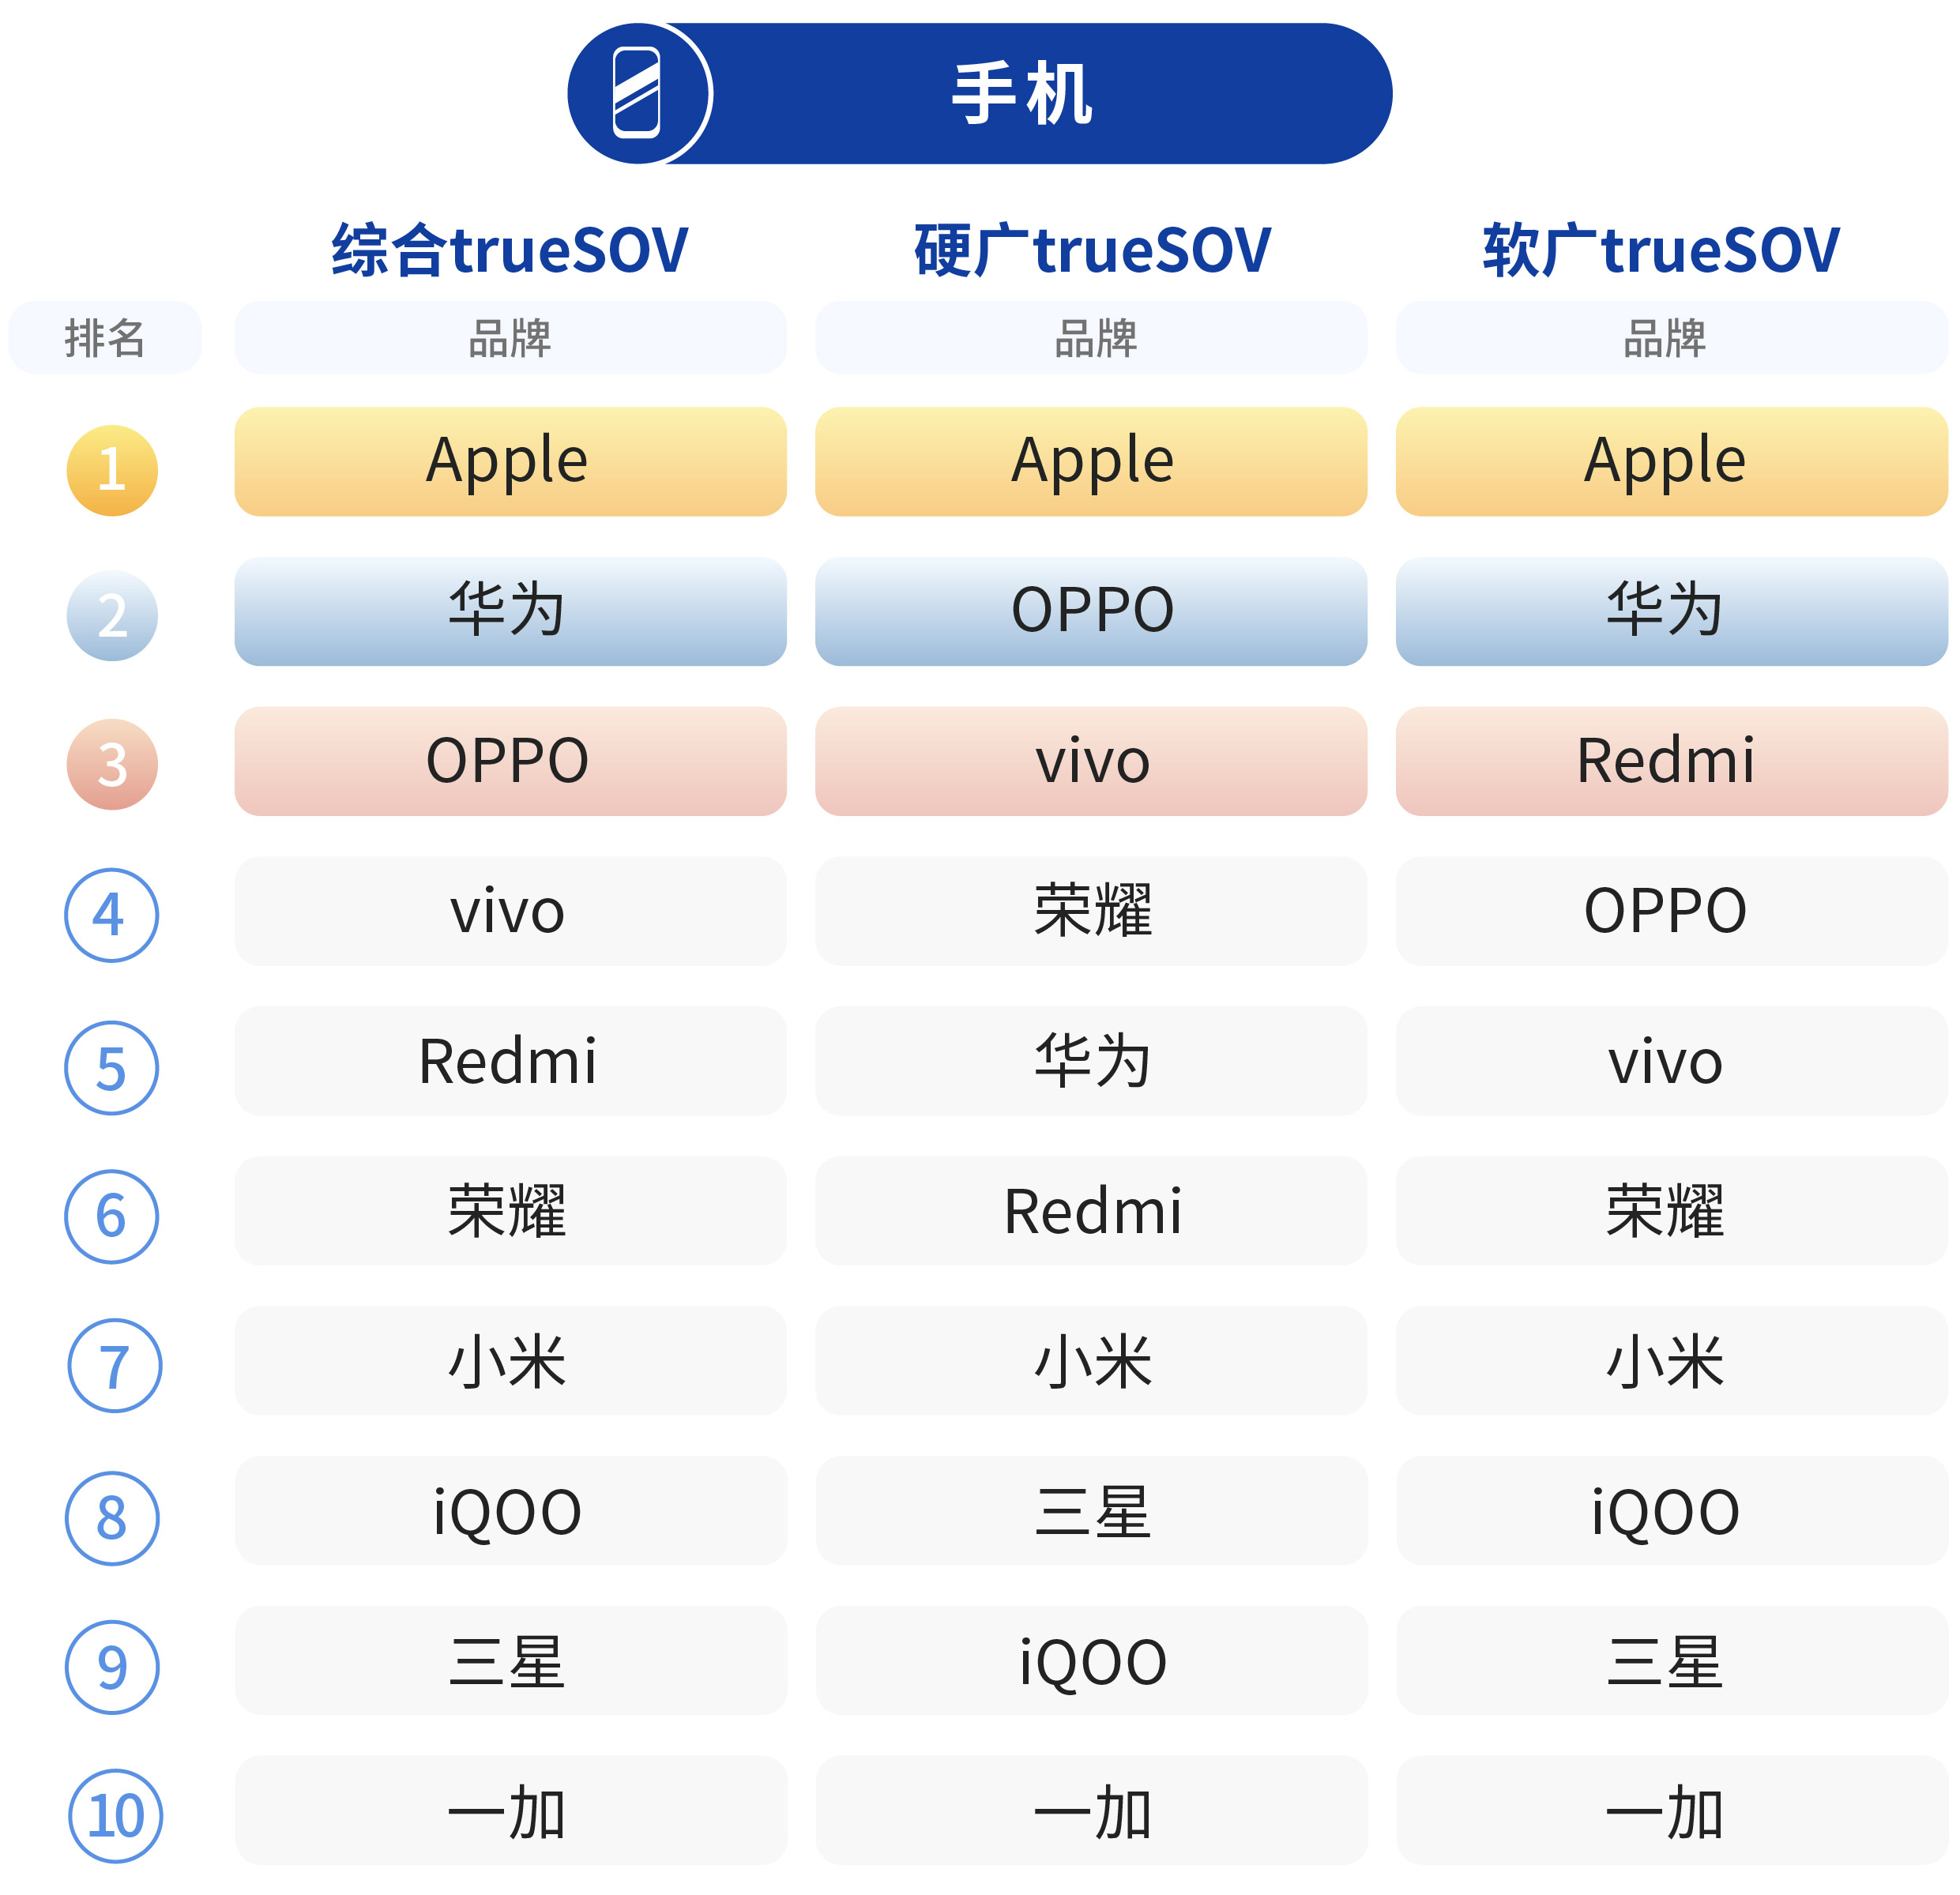Click the Apple cell under 综合trueSOV
1960x1895 pixels.
tap(510, 461)
